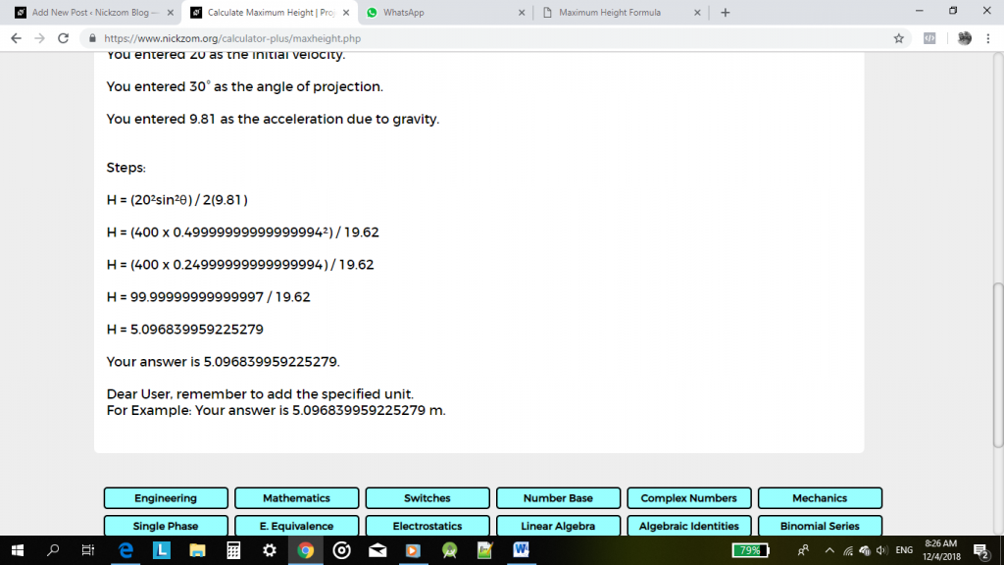Open the Chrome profile avatar
1004x565 pixels.
965,38
